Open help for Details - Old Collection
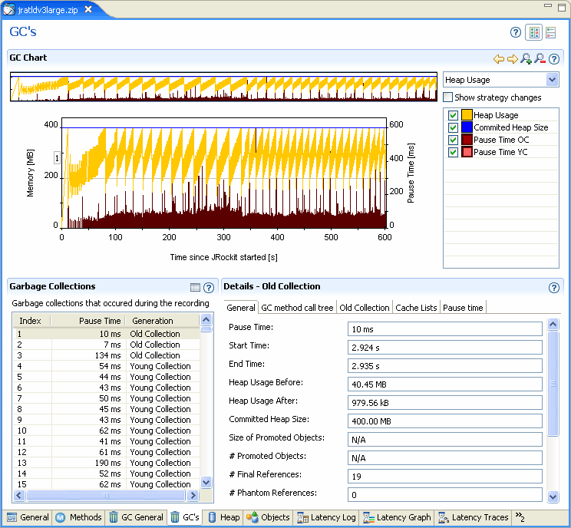571x528 pixels. tap(554, 288)
